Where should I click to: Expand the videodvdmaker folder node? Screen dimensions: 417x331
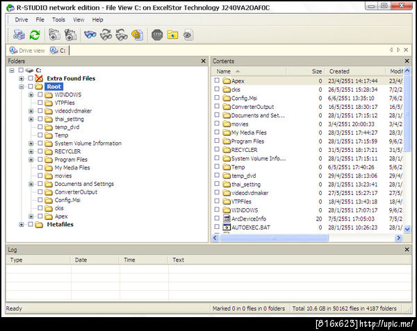pyautogui.click(x=31, y=111)
